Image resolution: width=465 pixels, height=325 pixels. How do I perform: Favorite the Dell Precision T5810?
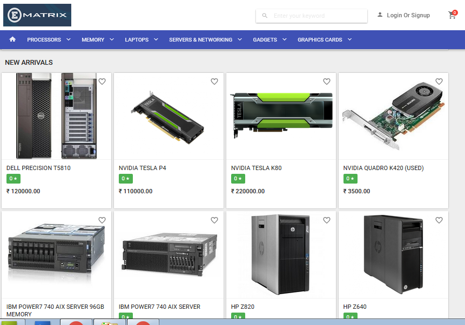[x=102, y=82]
